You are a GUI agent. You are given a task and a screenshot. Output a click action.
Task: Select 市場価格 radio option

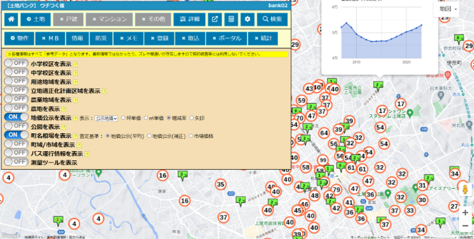(191, 136)
